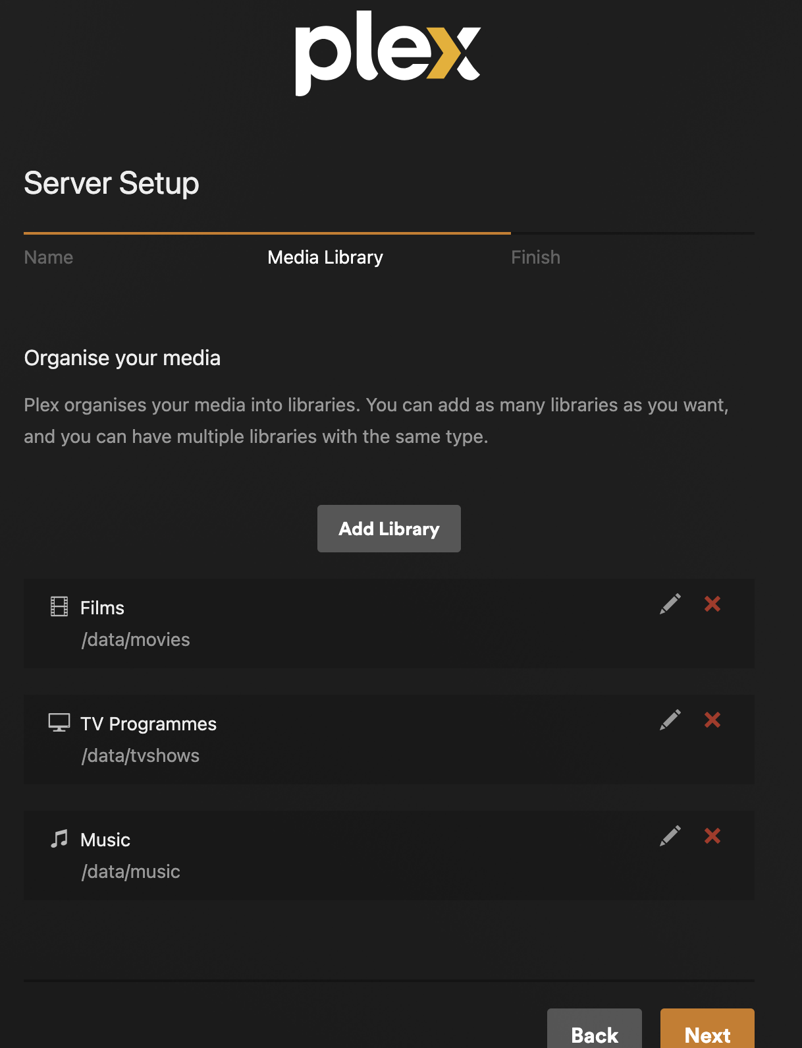The width and height of the screenshot is (802, 1048).
Task: Click the monitor icon beside TV Programmes
Action: 59,722
